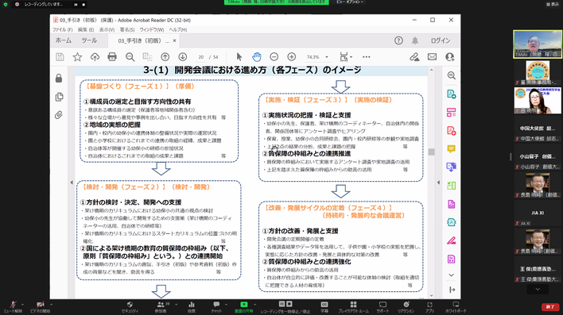Open Zoom Reactions icon
Screen dimensions: 563x315
[x=406, y=307]
